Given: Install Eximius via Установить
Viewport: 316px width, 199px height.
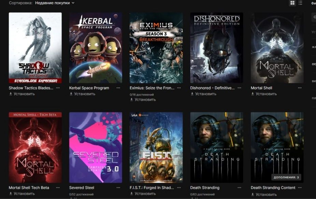Looking at the screenshot, I should (143, 100).
